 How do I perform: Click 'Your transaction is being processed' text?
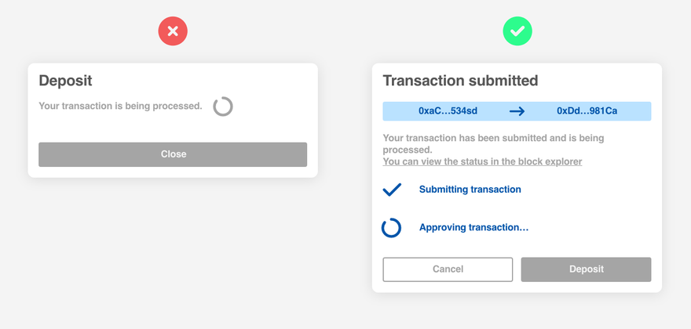(120, 106)
